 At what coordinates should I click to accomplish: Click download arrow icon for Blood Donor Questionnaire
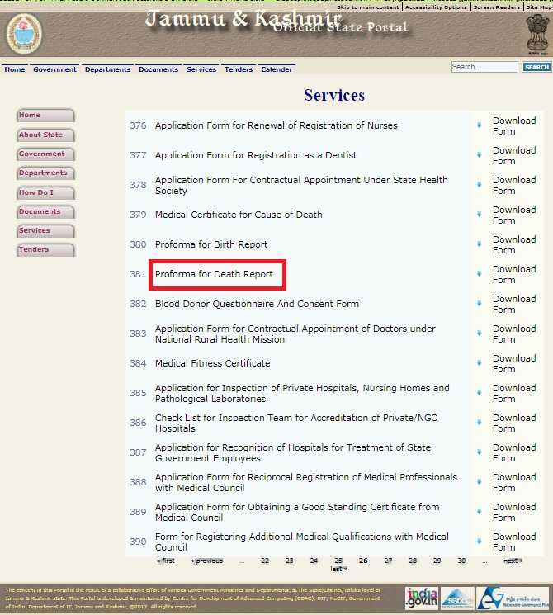tap(479, 304)
